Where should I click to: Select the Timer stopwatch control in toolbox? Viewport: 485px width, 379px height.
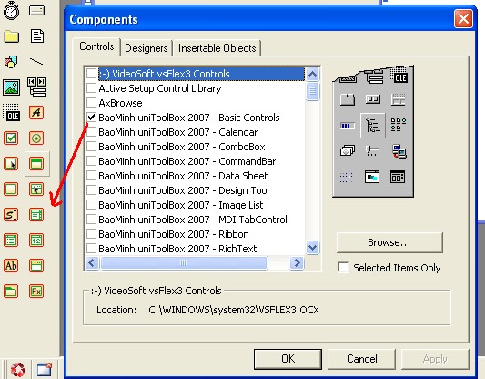(12, 10)
